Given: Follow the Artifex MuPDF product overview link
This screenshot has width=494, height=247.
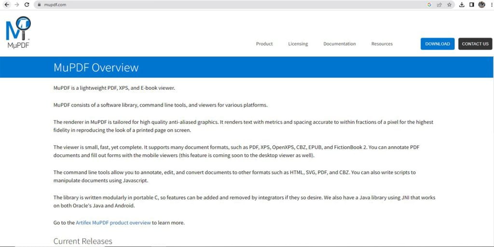Looking at the screenshot, I should [113, 222].
